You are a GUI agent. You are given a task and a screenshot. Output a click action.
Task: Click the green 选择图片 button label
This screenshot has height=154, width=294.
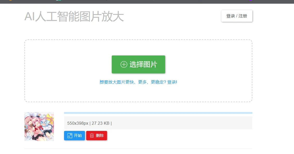pyautogui.click(x=143, y=64)
